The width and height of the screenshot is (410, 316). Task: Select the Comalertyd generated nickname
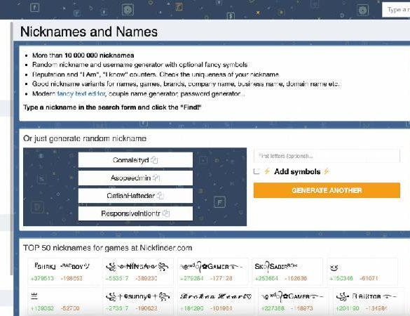pos(130,160)
